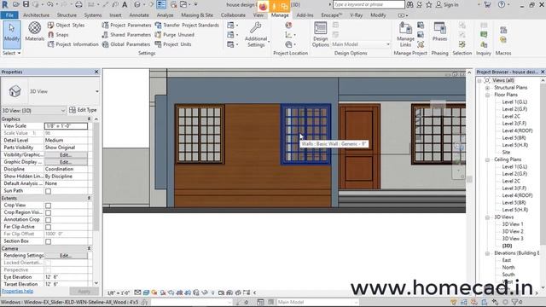The height and width of the screenshot is (307, 546).
Task: Open Project Information dialog
Action: pyautogui.click(x=73, y=44)
